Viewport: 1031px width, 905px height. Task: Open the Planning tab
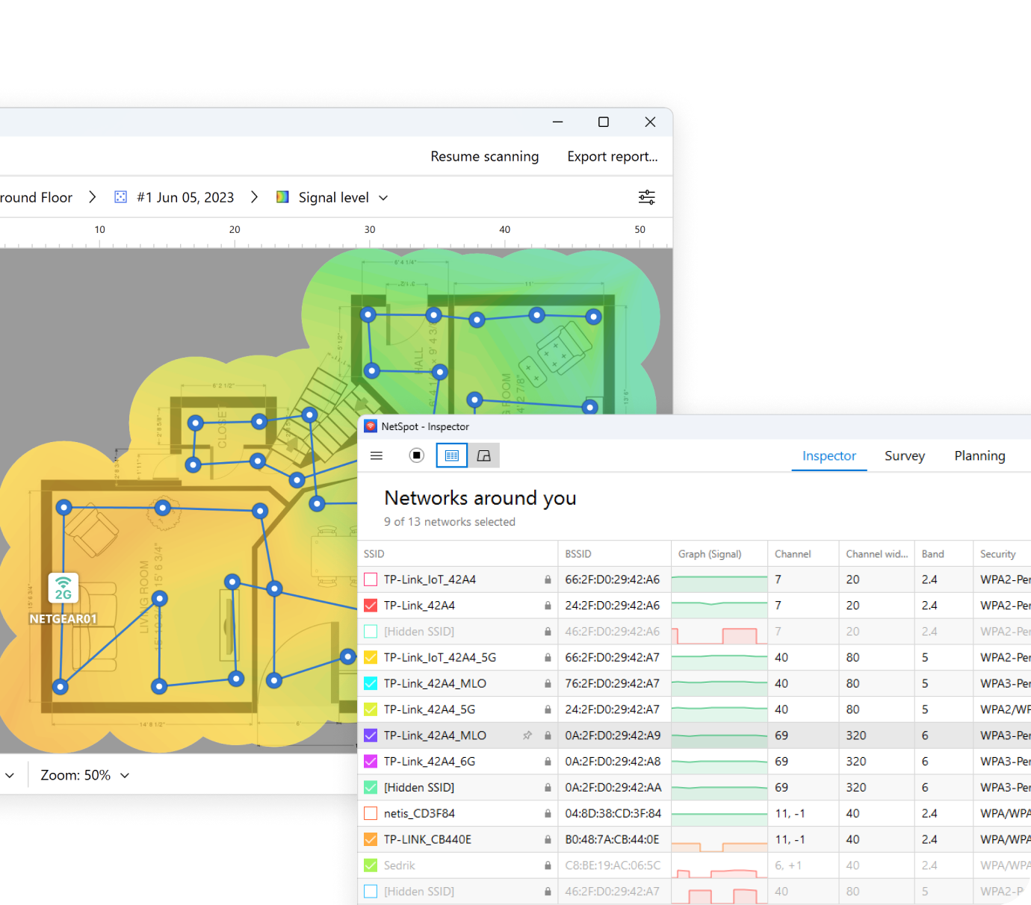(x=979, y=456)
